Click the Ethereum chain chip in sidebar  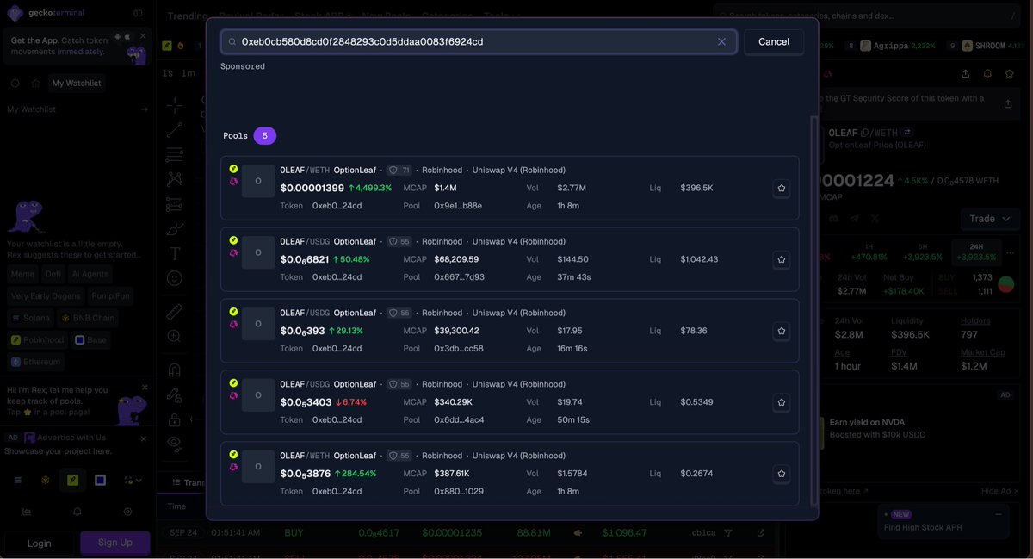[35, 362]
